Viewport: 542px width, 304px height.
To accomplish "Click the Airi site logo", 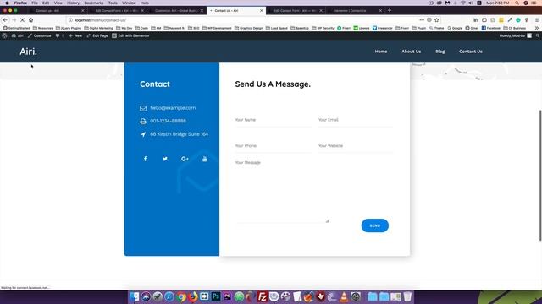I will pyautogui.click(x=28, y=52).
